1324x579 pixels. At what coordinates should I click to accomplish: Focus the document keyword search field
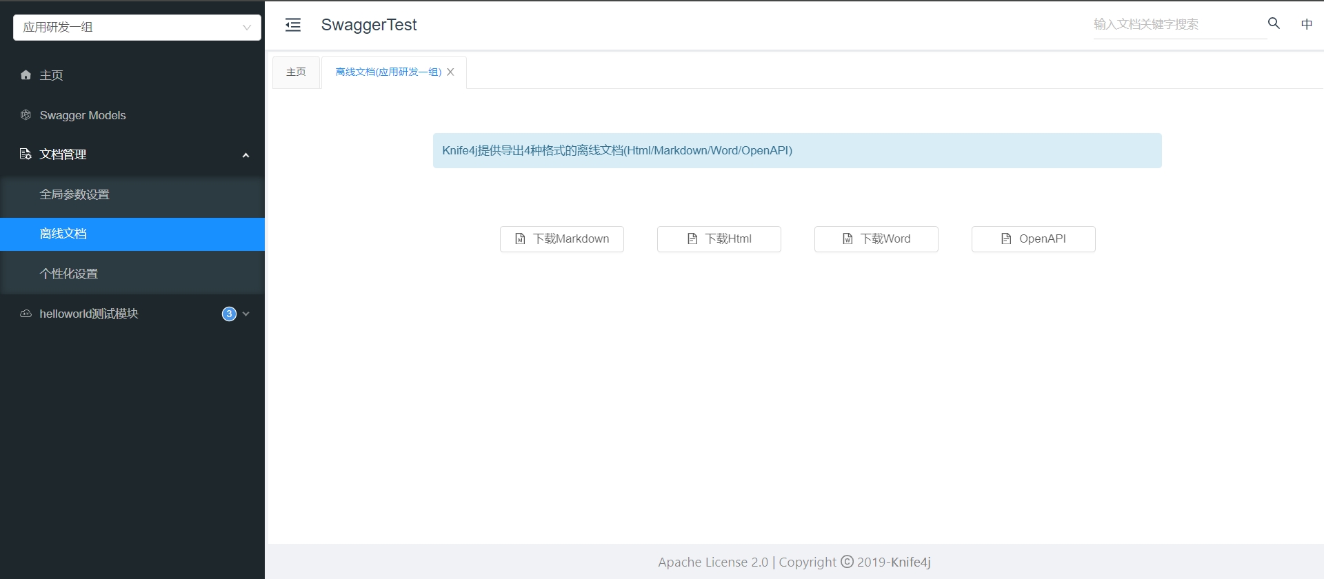coord(1178,25)
